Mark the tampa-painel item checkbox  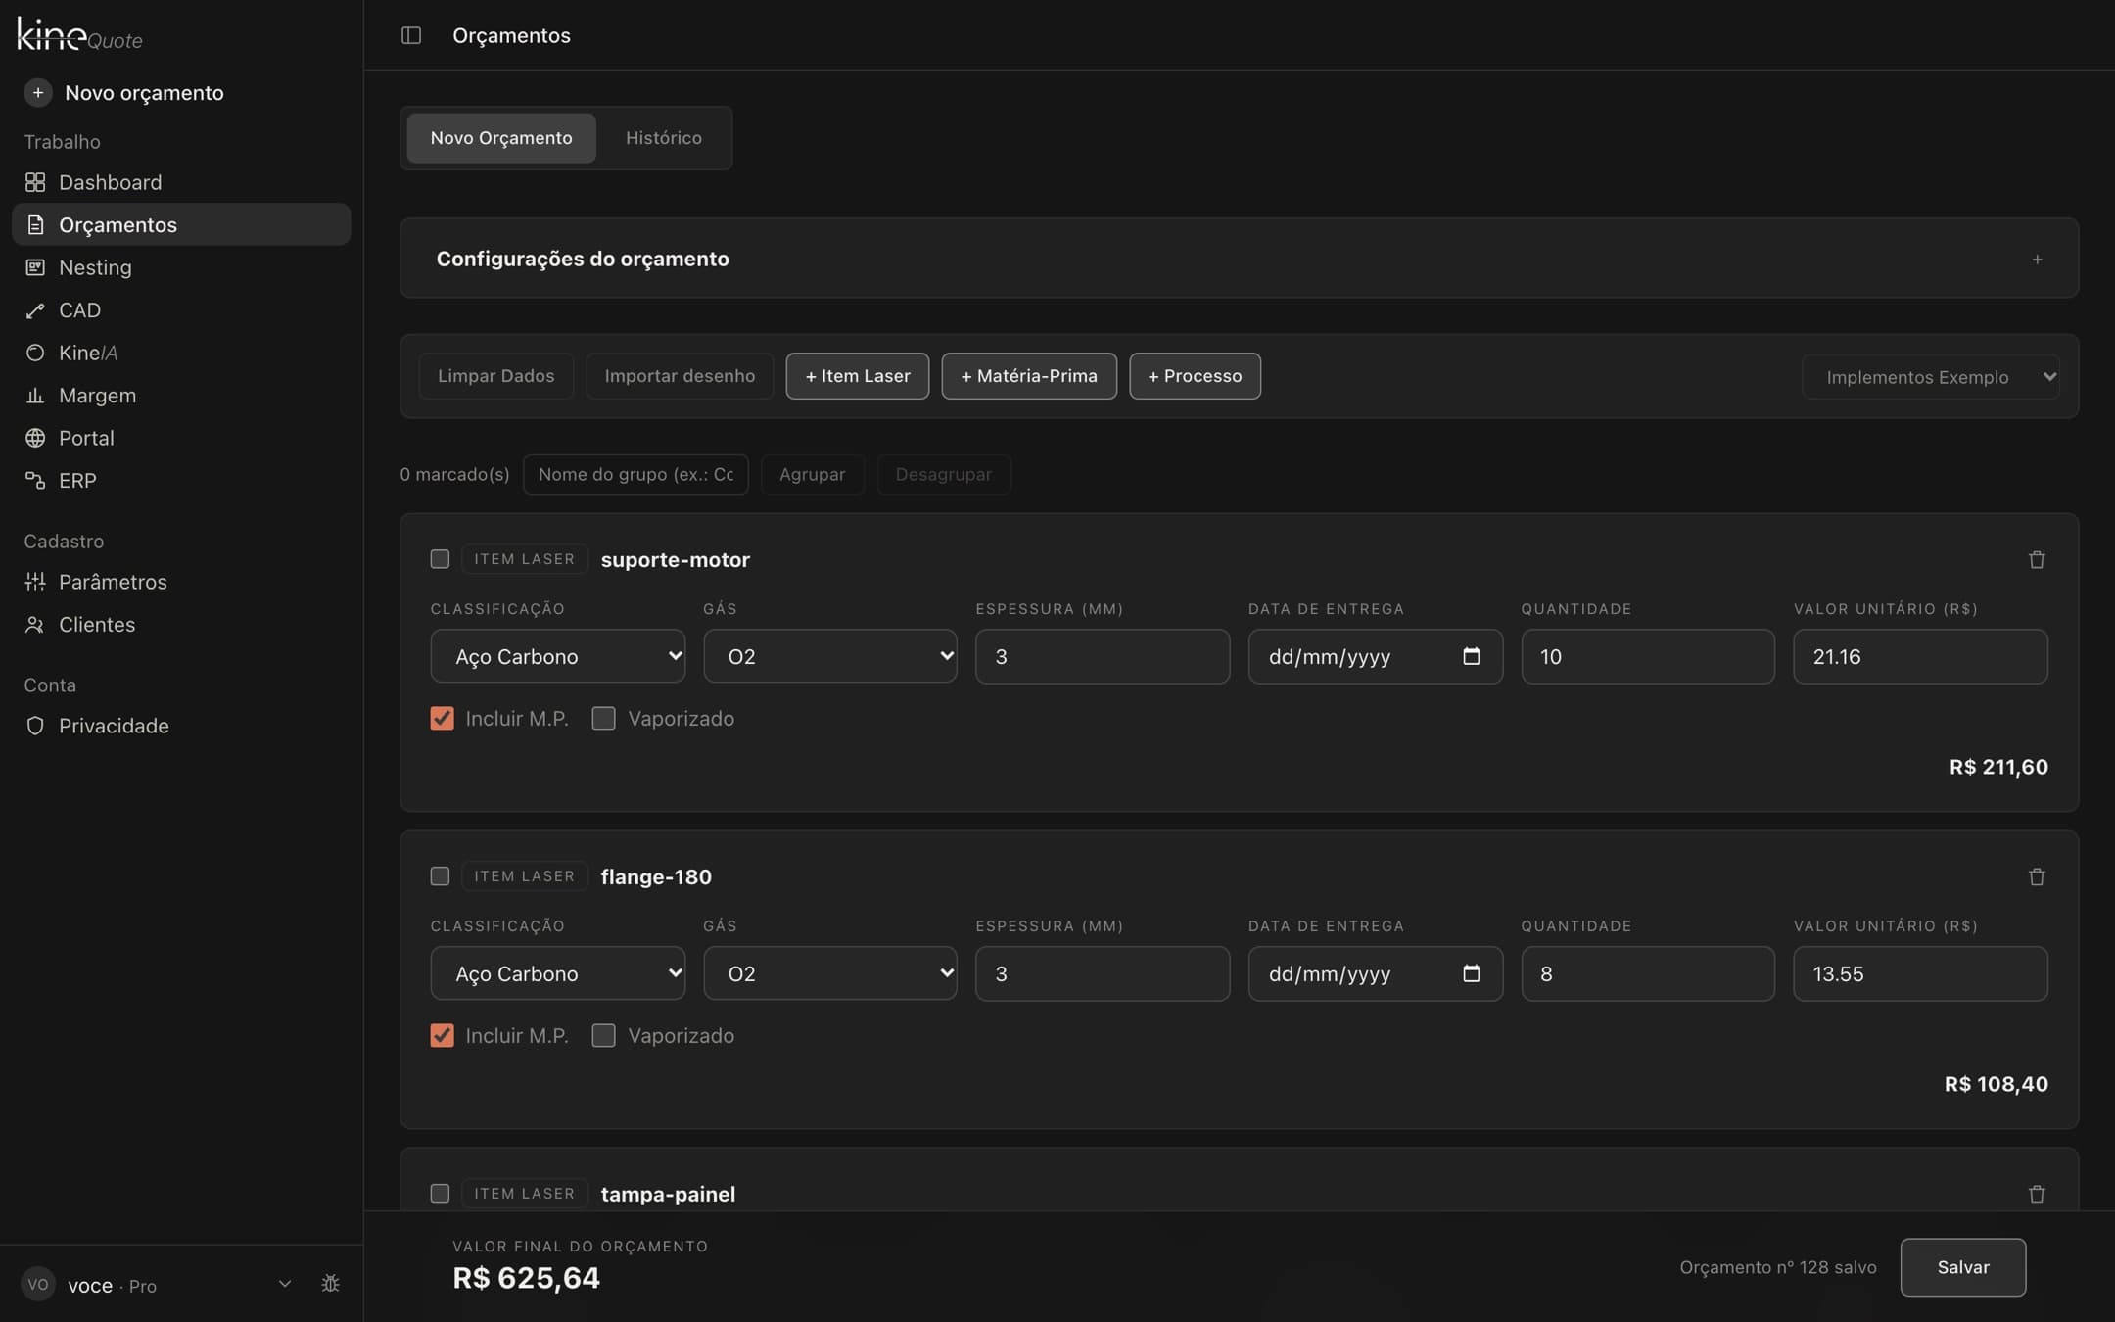pos(440,1194)
